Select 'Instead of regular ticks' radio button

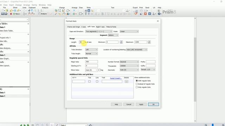click(137, 84)
